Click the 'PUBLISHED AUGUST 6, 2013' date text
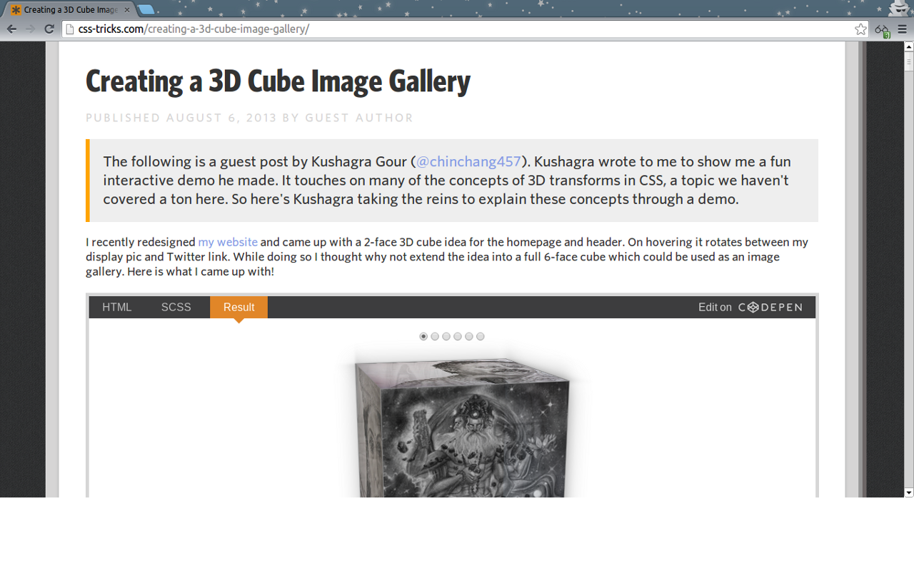This screenshot has width=914, height=571. (x=181, y=118)
